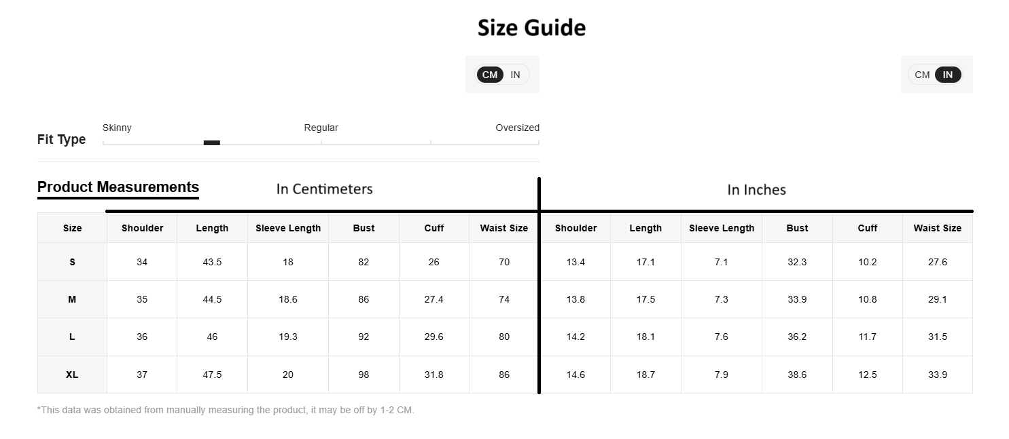The width and height of the screenshot is (1009, 439).
Task: Select the S size row label
Action: tap(72, 262)
